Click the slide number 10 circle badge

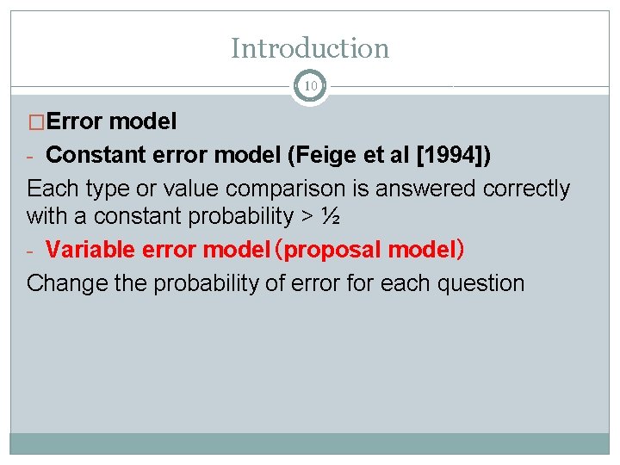tap(310, 86)
